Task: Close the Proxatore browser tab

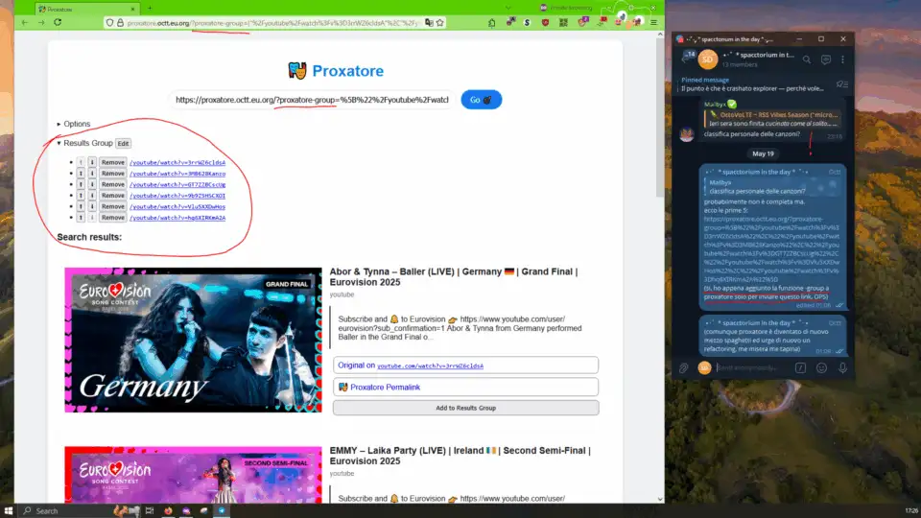Action: click(132, 9)
